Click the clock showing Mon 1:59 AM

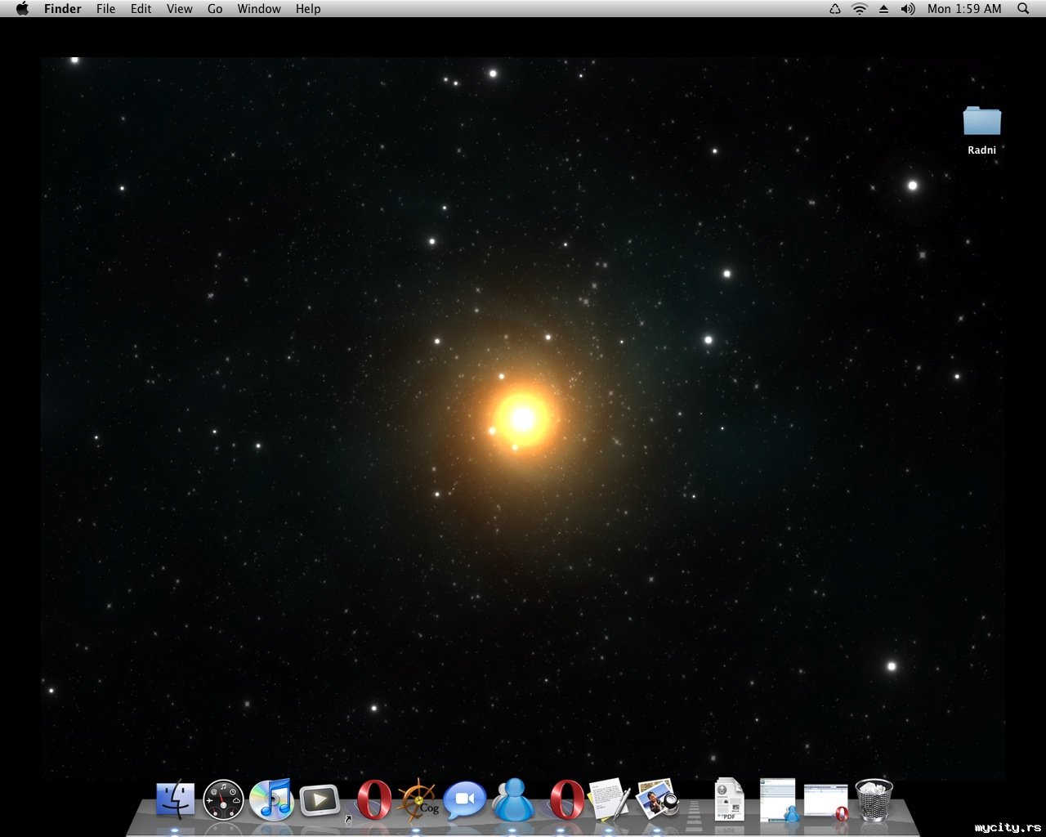[x=963, y=9]
